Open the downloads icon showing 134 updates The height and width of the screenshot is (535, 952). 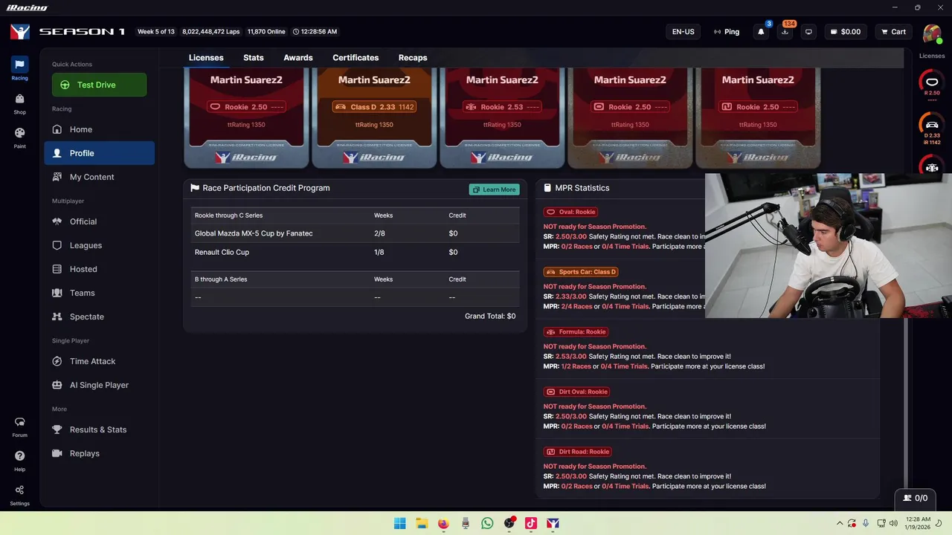(785, 32)
